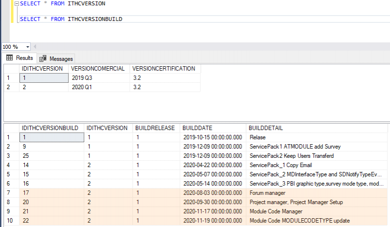This screenshot has width=390, height=227.
Task: Select the Relase build detail cell
Action: [x=317, y=137]
